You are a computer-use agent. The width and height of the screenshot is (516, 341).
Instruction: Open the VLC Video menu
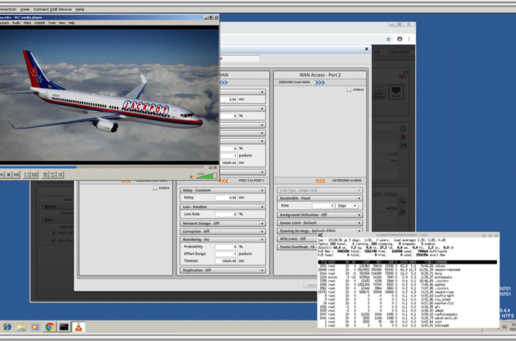[x=28, y=22]
